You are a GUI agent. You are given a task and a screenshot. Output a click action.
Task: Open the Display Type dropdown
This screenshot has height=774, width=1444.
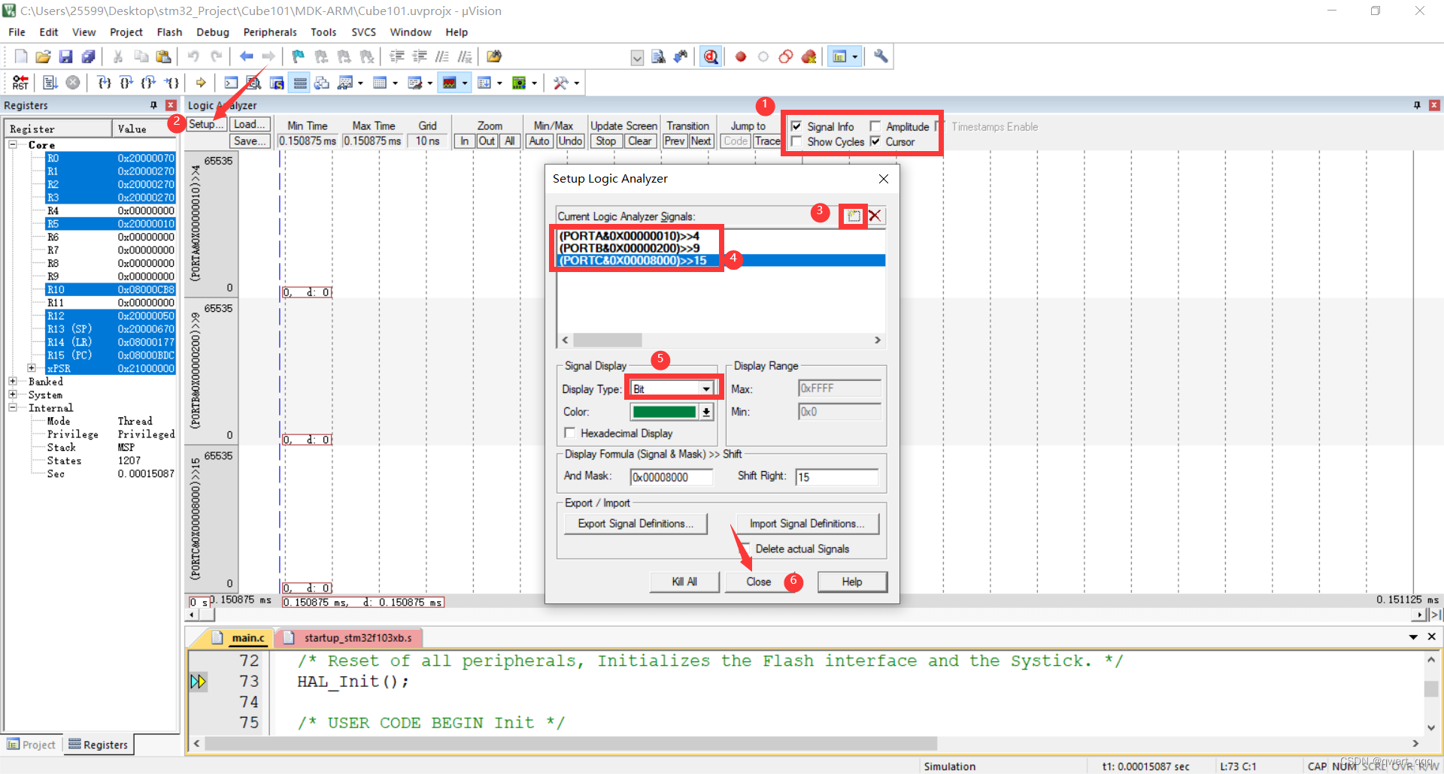pos(706,389)
